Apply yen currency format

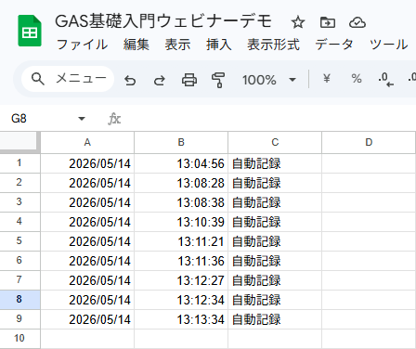tap(327, 79)
